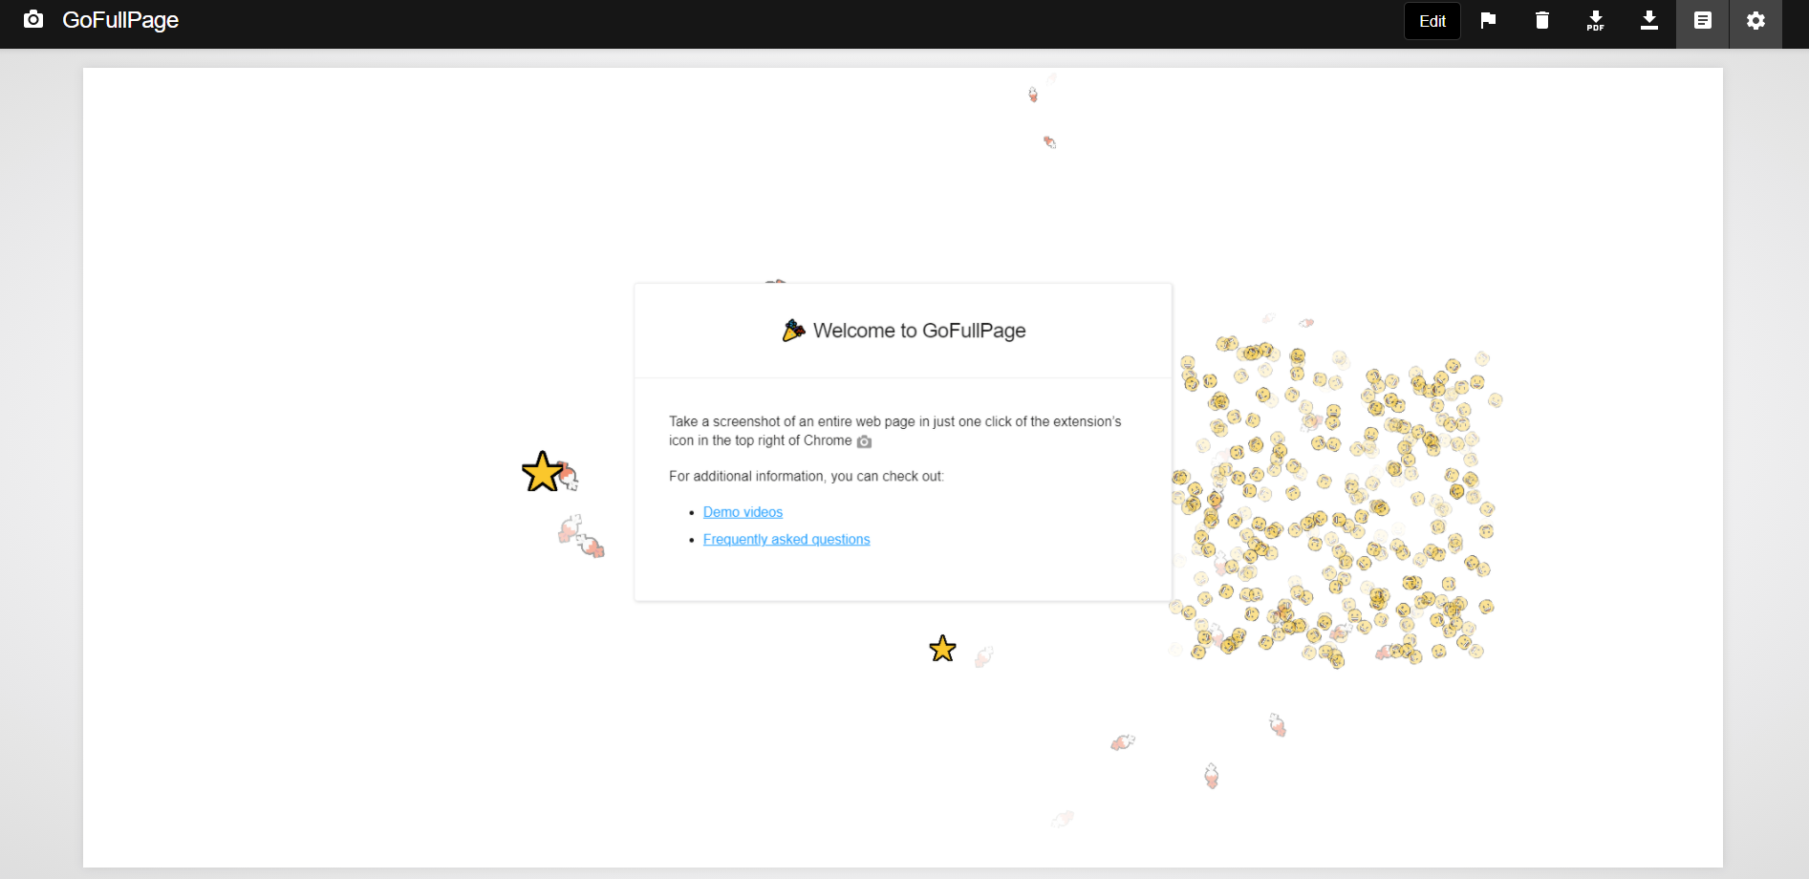
Task: Open Frequently asked questions link
Action: coord(786,539)
